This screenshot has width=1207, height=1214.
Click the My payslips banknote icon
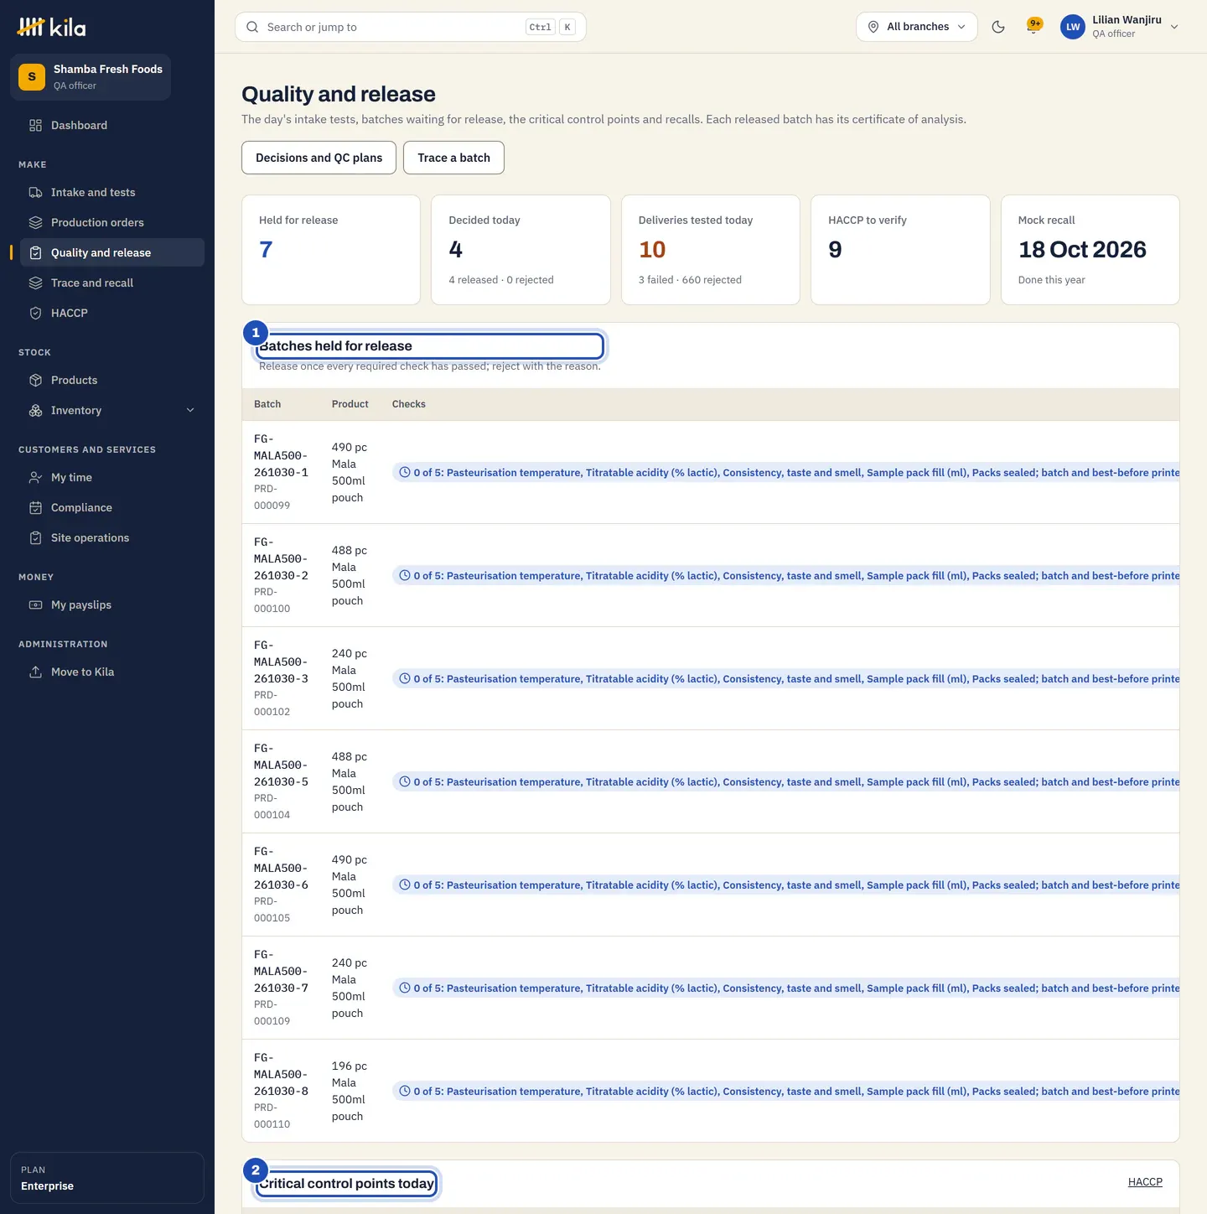(x=35, y=604)
